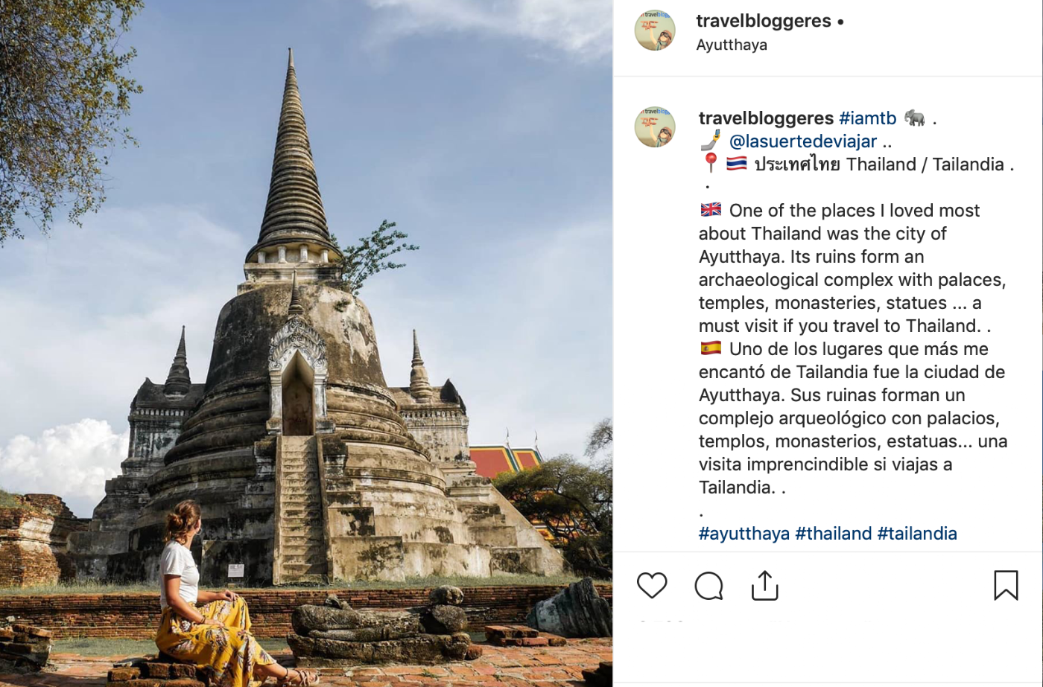1043x687 pixels.
Task: Click the travelbloggeres avatar beside the caption
Action: coord(655,127)
